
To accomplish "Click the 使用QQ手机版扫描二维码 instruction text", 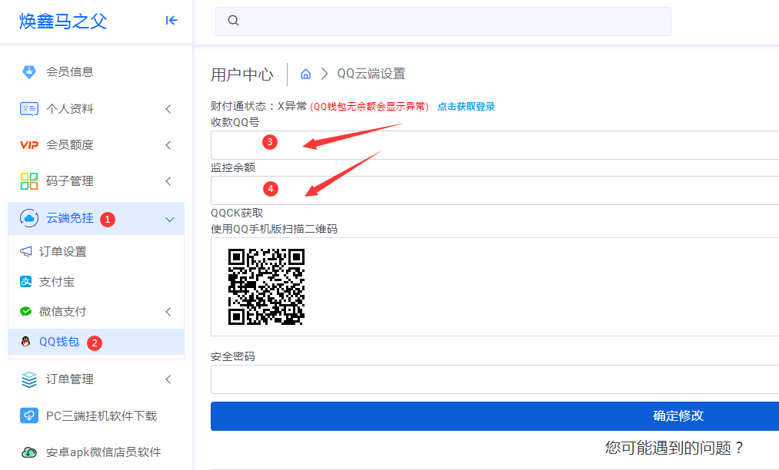I will coord(274,229).
